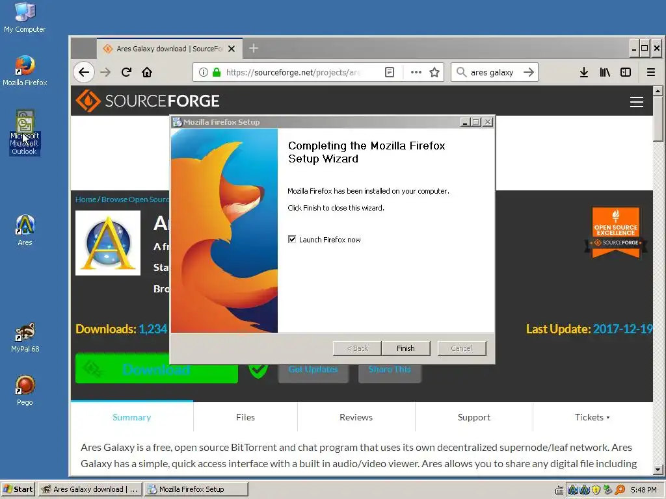The height and width of the screenshot is (499, 666).
Task: Click the disabled Back button in setup
Action: [x=357, y=348]
